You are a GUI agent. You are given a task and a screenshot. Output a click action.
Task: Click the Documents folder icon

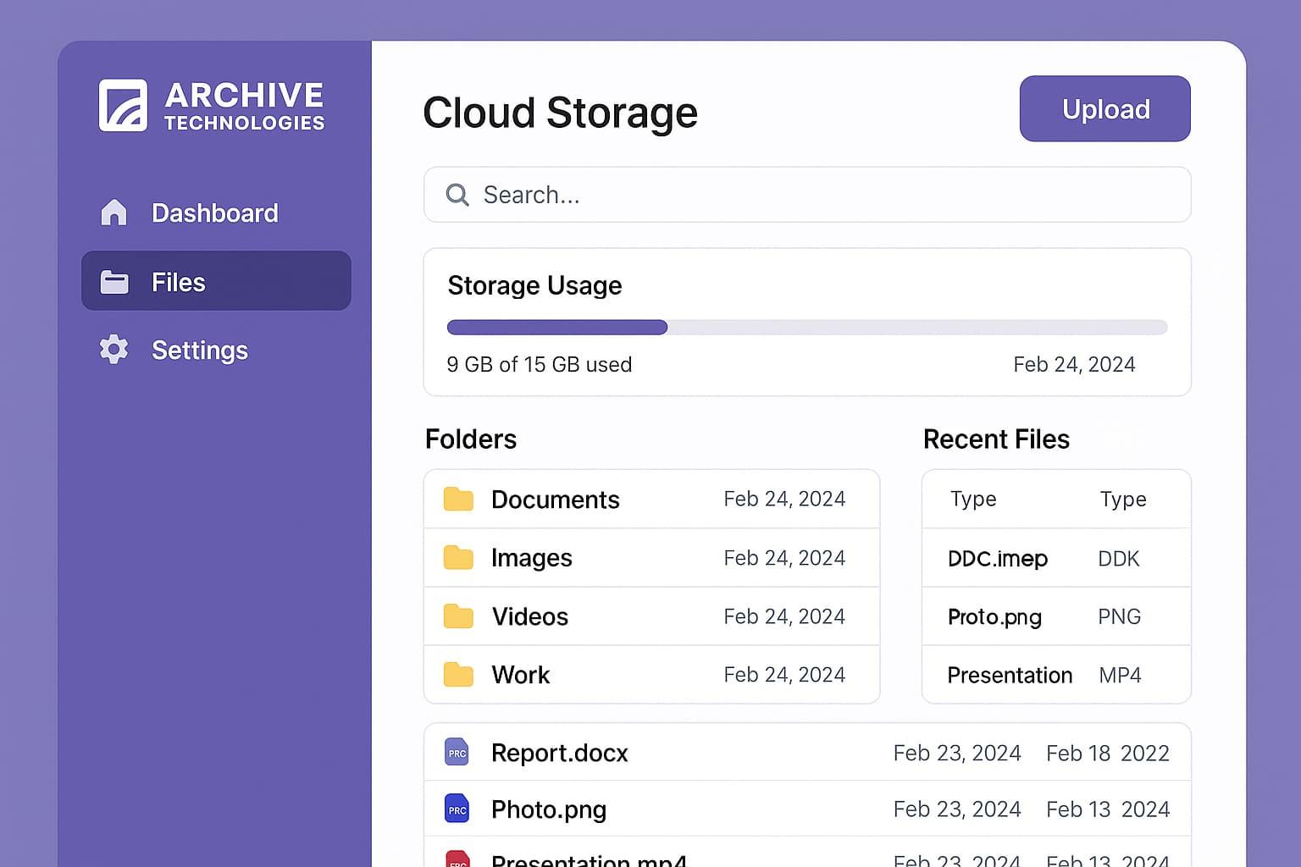point(458,500)
